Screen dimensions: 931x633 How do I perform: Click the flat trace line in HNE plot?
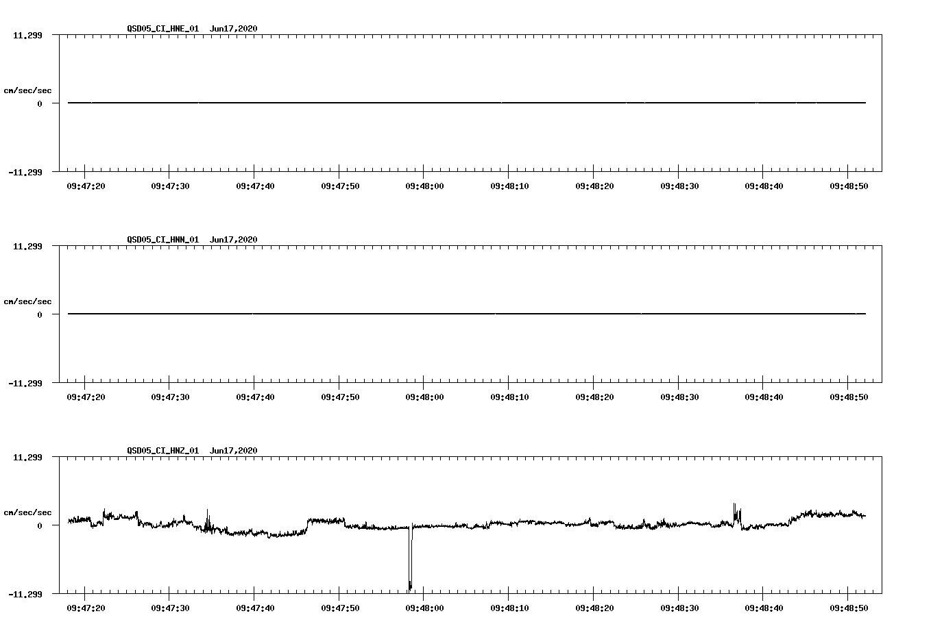coord(467,103)
